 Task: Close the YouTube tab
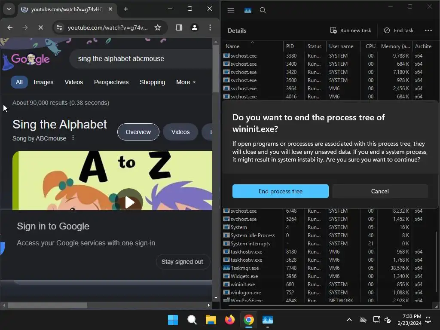[x=110, y=9]
